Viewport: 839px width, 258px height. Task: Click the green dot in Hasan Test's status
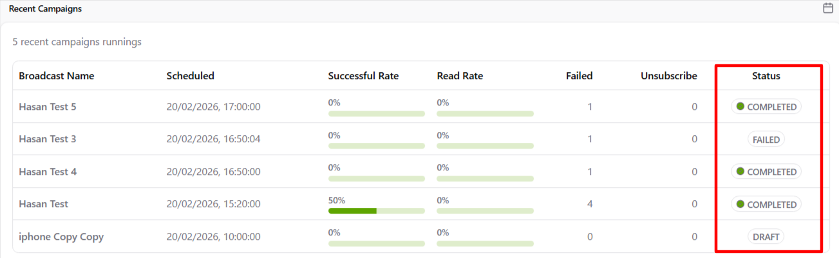click(740, 204)
